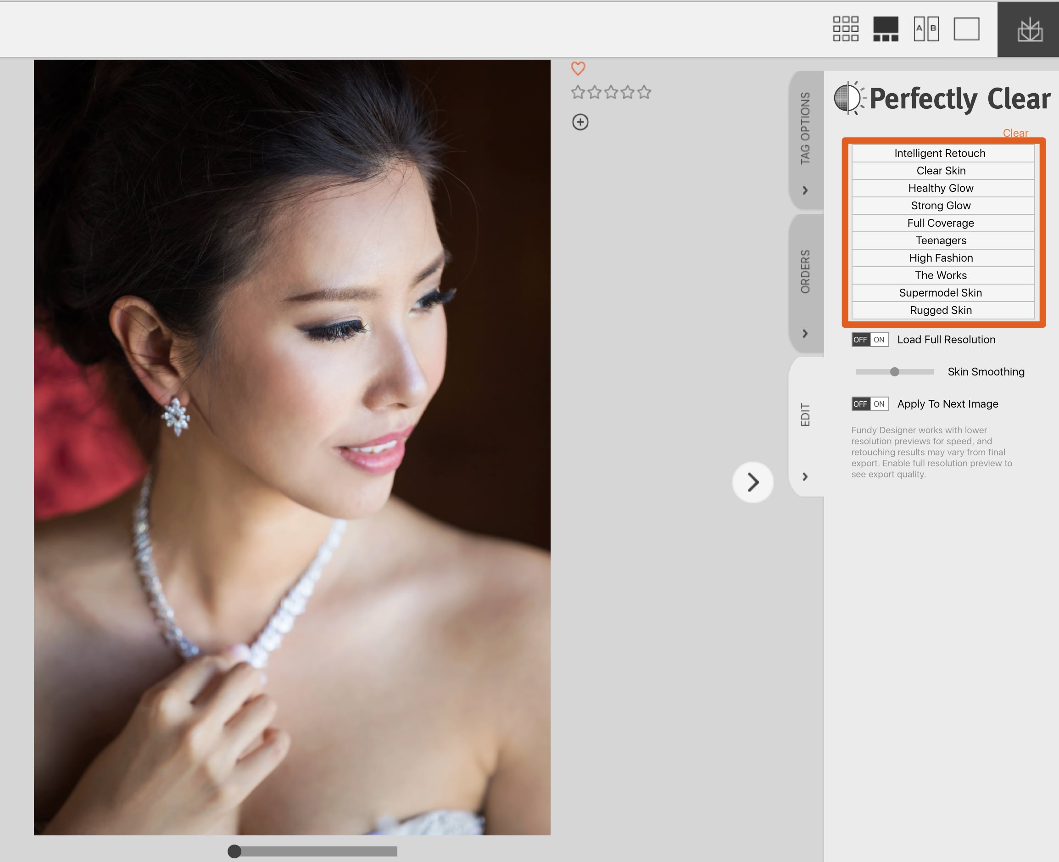This screenshot has width=1059, height=862.
Task: Rate the photo two stars
Action: 595,92
